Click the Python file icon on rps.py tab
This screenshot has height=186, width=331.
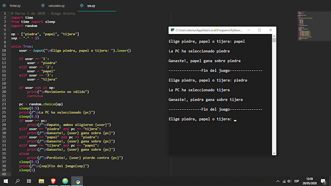click(x=82, y=5)
